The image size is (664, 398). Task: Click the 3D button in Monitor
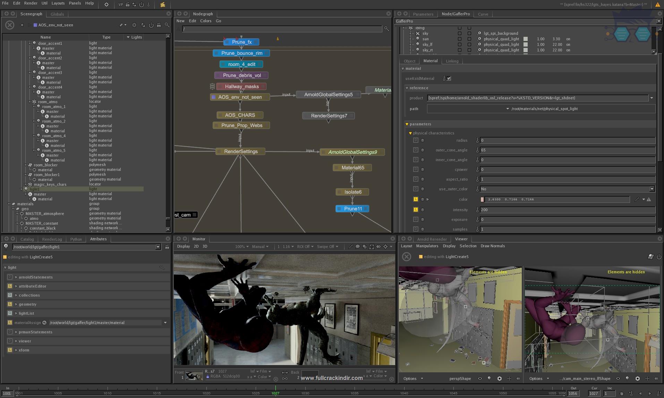point(205,246)
